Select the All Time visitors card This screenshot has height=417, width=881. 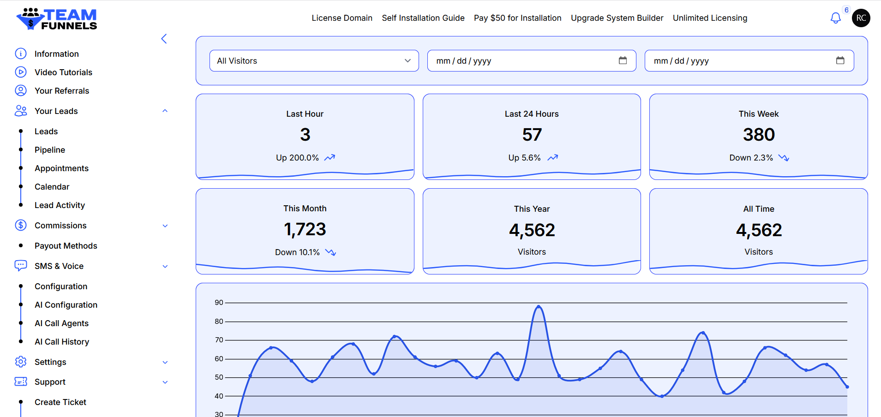759,231
